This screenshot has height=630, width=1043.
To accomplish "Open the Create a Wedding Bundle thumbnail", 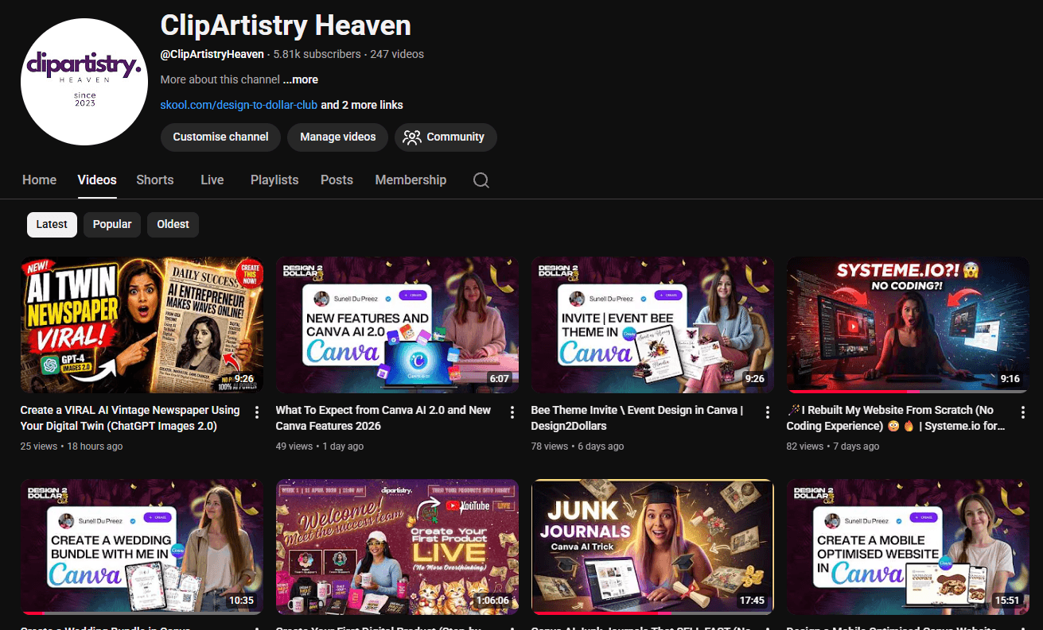I will (x=142, y=547).
